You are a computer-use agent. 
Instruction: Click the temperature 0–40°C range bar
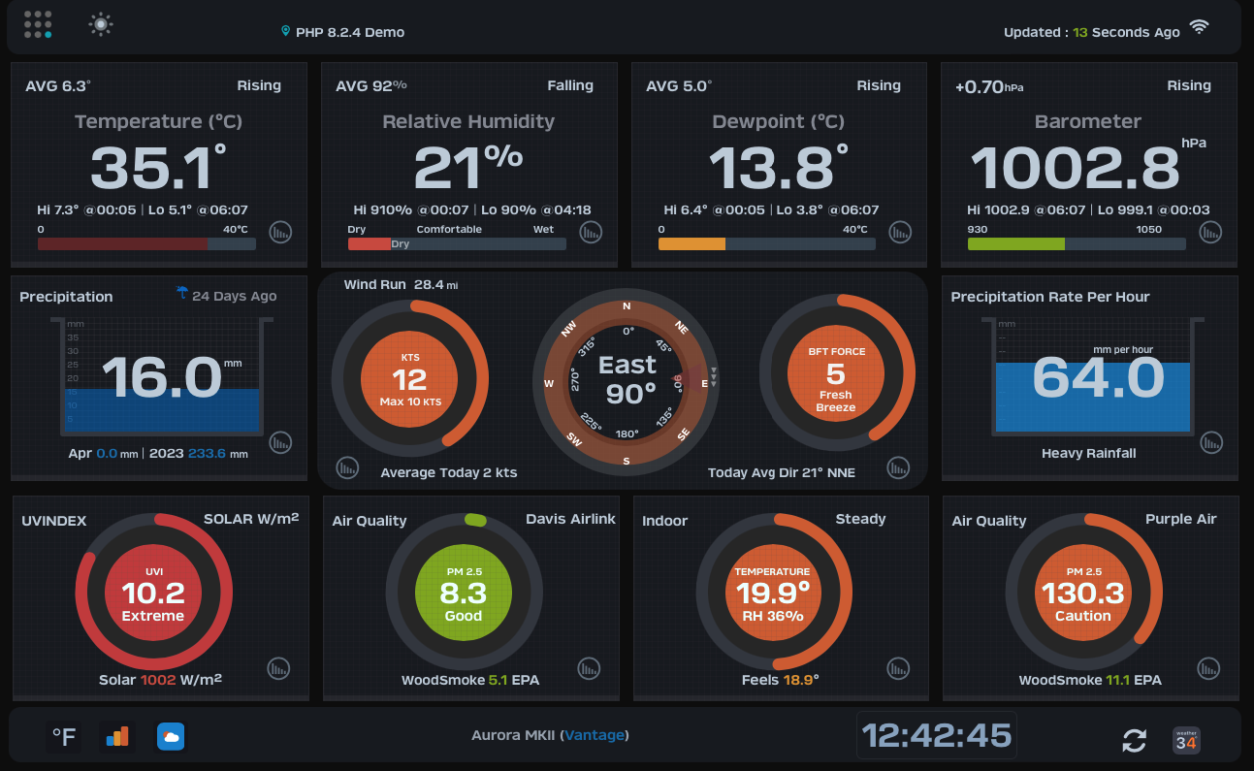pyautogui.click(x=146, y=244)
